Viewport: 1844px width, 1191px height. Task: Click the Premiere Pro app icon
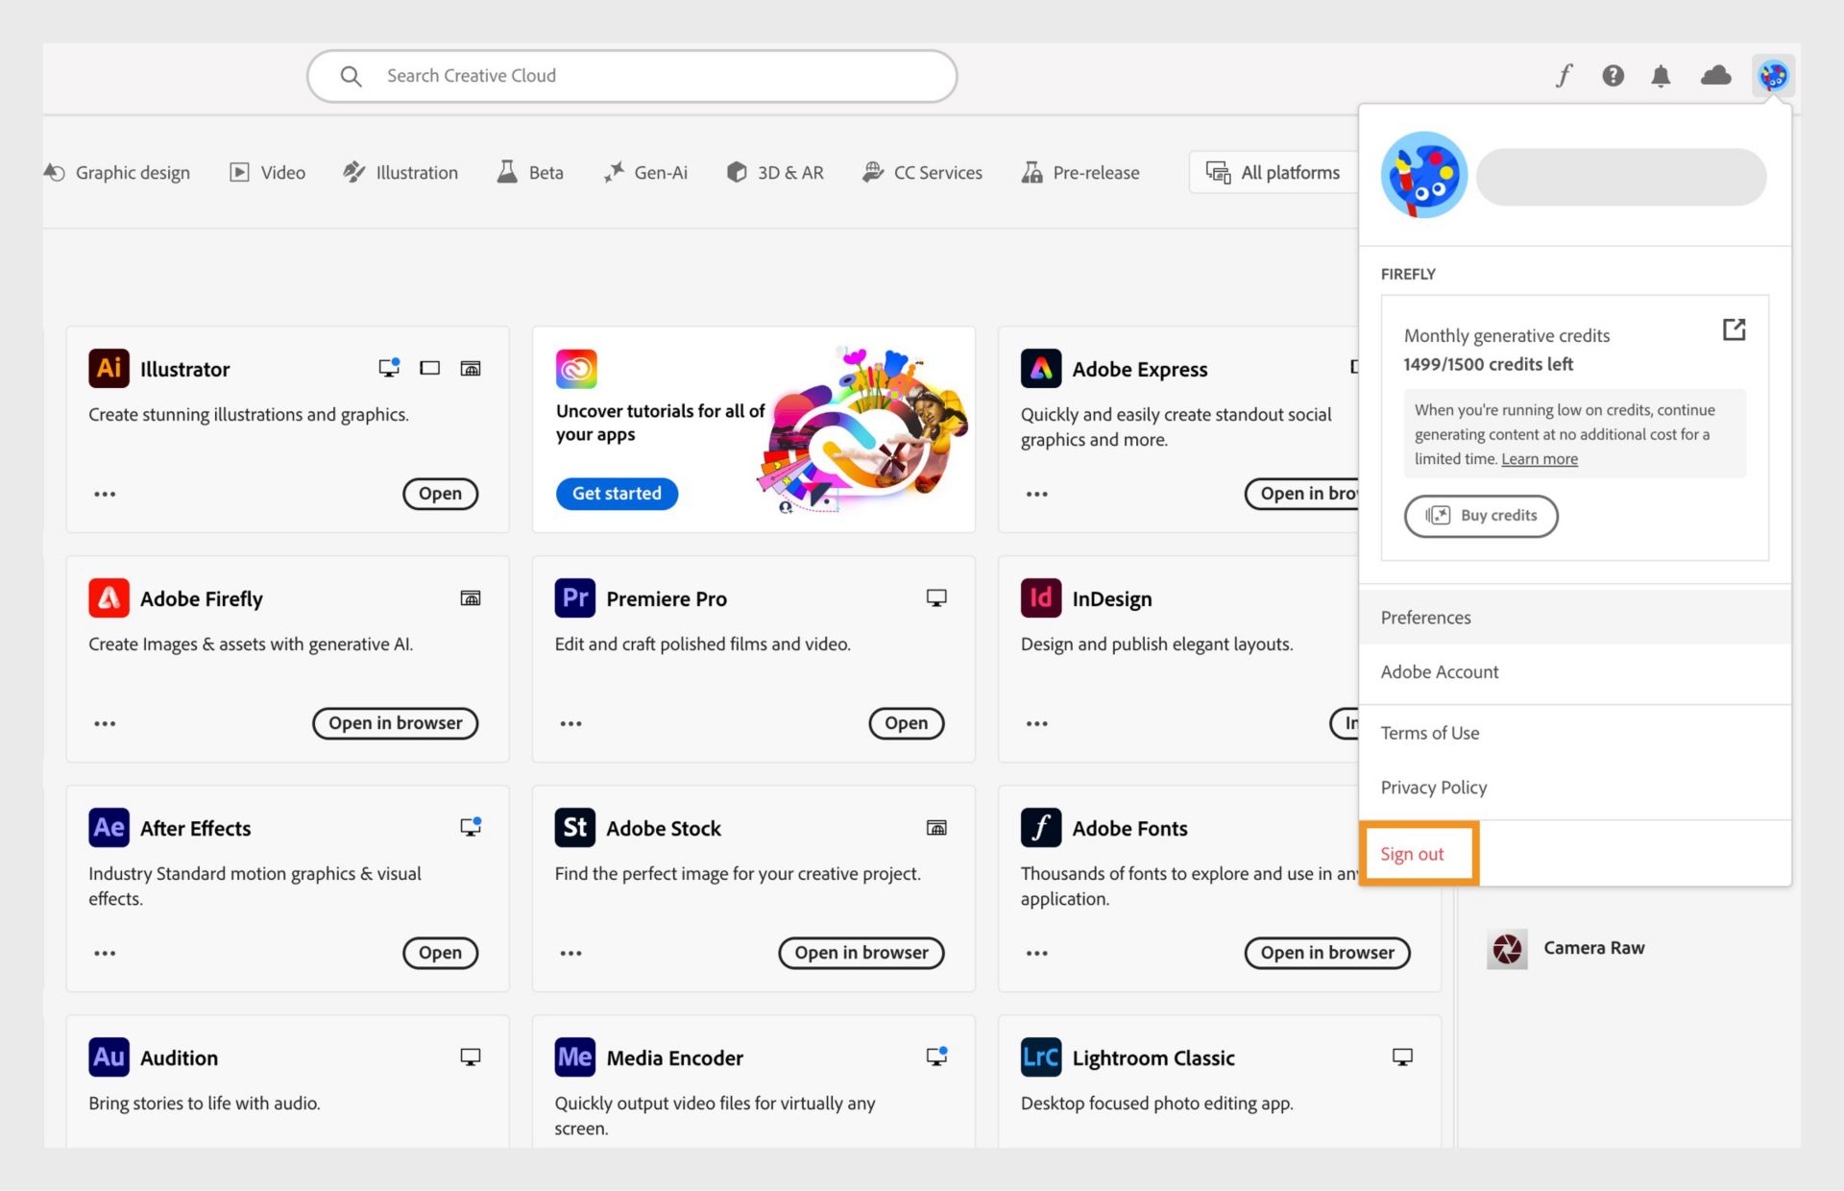tap(574, 596)
